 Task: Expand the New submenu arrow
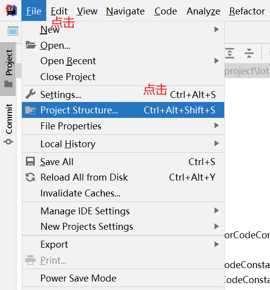pyautogui.click(x=216, y=29)
